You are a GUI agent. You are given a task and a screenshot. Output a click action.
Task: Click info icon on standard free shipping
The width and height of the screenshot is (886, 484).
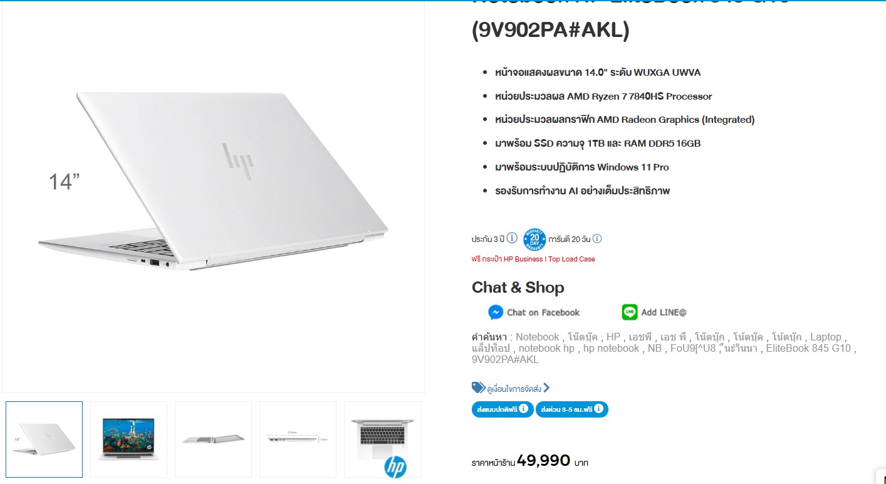point(524,409)
